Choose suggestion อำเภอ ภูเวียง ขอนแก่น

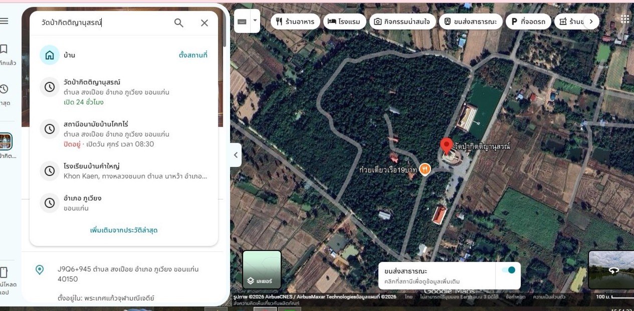coord(124,202)
